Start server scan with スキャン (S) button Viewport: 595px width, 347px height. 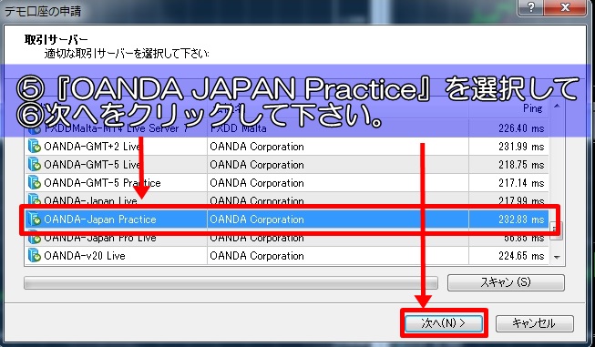click(x=506, y=282)
